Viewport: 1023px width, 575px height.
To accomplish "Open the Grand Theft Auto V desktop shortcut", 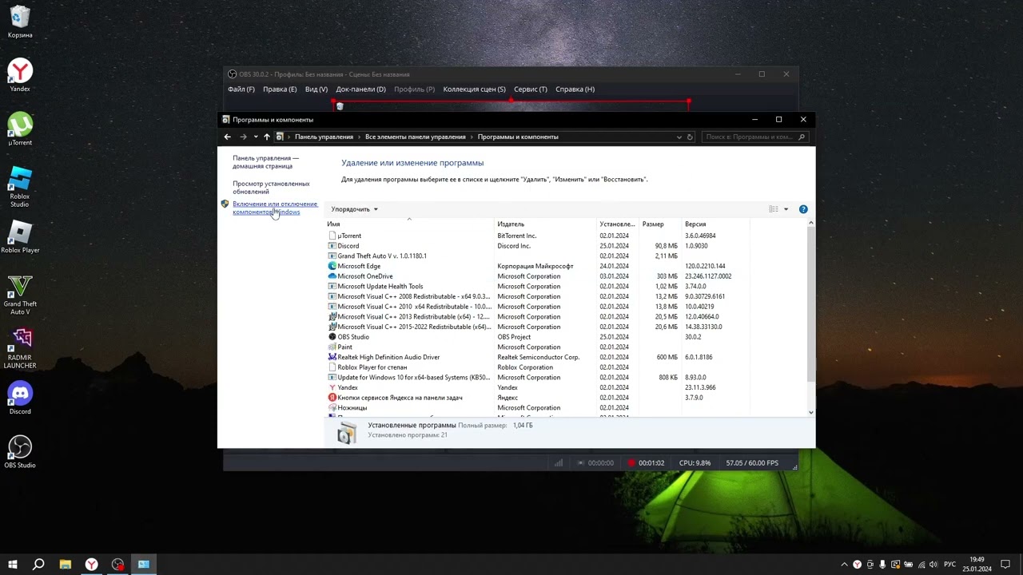I will pos(20,295).
